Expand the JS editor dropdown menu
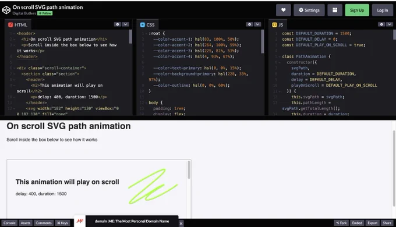The width and height of the screenshot is (396, 227). coord(390,24)
